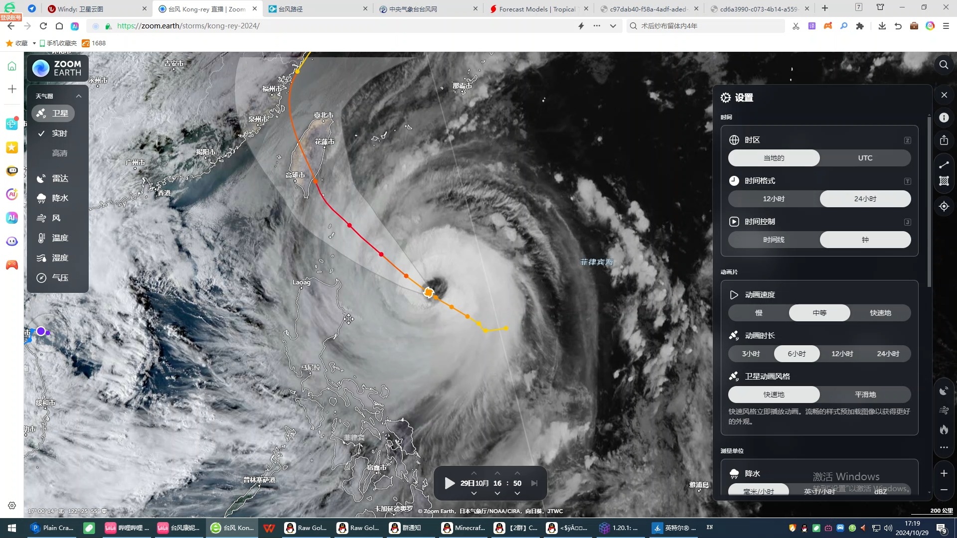Decrease the date with down chevron
Image resolution: width=957 pixels, height=538 pixels.
(x=474, y=493)
